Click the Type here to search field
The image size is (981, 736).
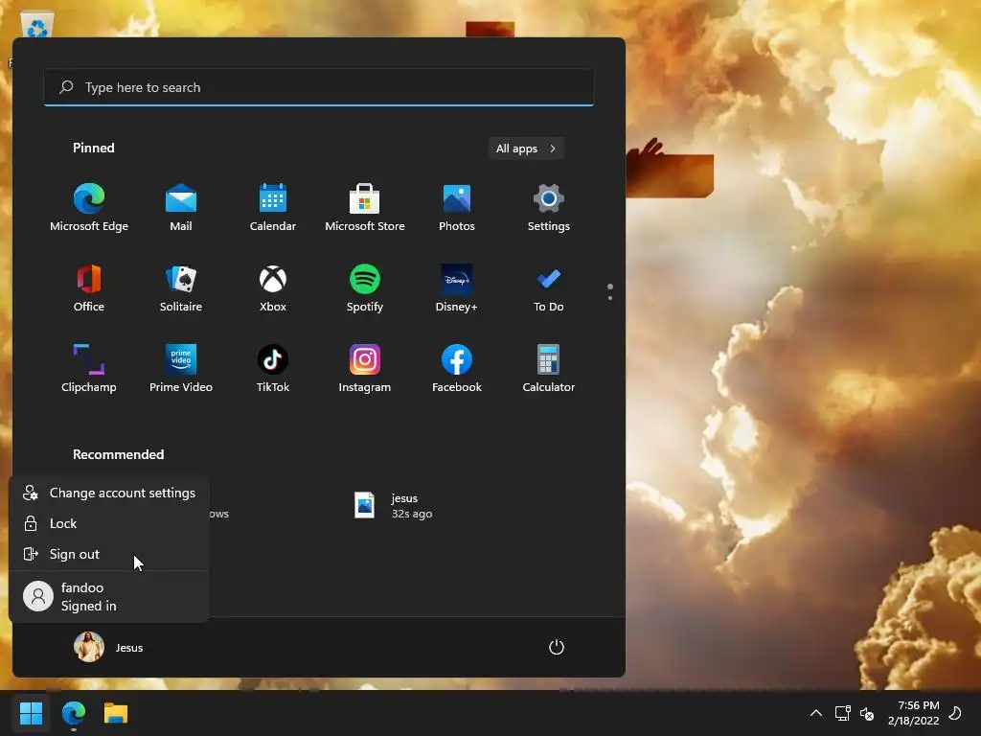[x=318, y=87]
